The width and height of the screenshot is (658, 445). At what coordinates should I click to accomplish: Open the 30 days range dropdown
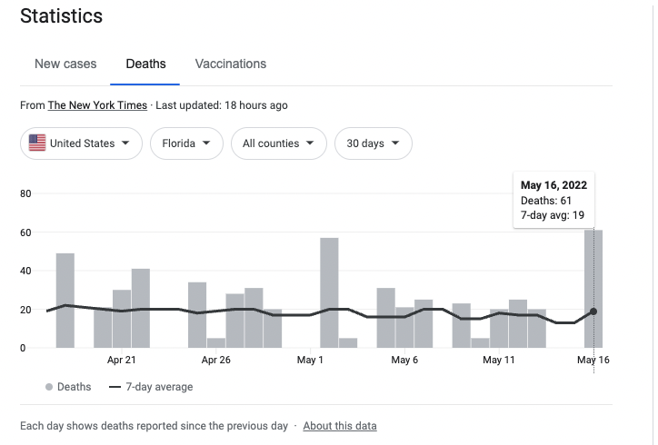373,143
